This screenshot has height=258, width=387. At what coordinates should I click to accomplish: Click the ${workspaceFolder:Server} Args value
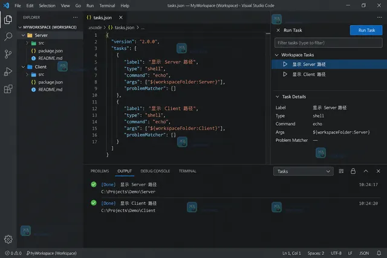click(341, 132)
